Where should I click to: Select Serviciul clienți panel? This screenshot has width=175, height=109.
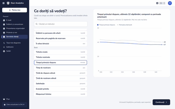(x=14, y=37)
